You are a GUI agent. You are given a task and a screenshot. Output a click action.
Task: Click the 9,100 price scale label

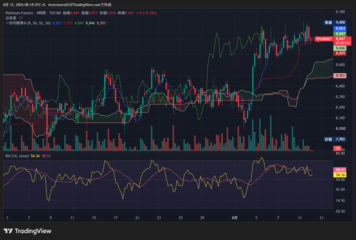(340, 12)
